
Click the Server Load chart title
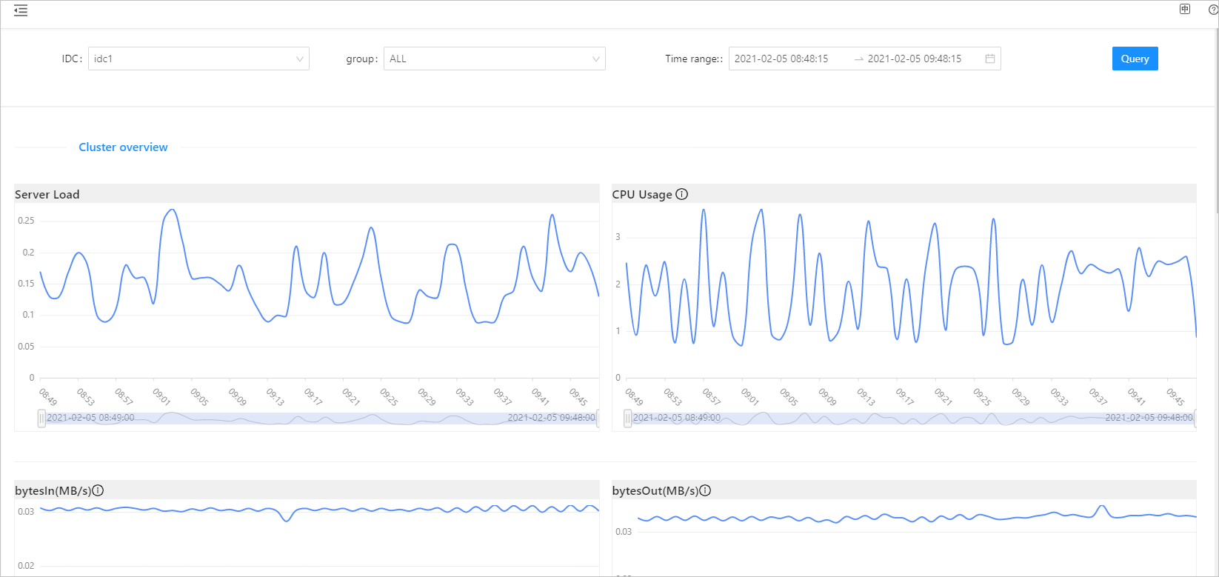point(47,194)
